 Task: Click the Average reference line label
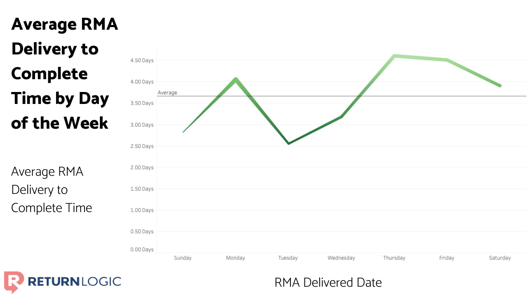[x=167, y=93]
